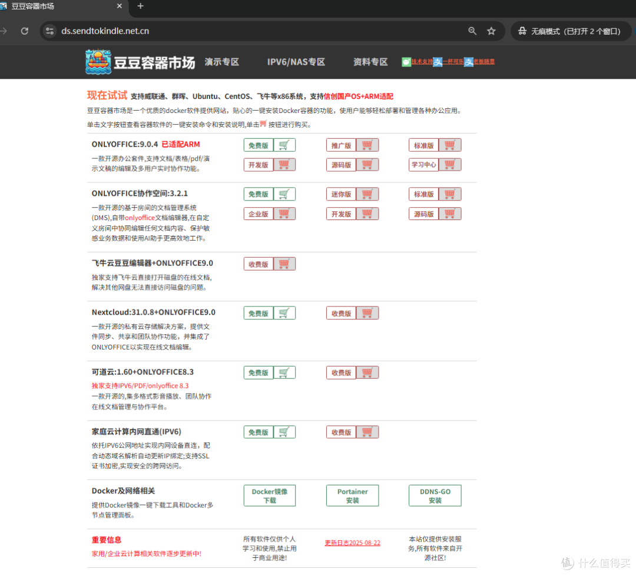This screenshot has height=576, width=636.
Task: Click cart icon beside ONLYOFFICE 9.0.4 源码版
Action: tap(367, 165)
